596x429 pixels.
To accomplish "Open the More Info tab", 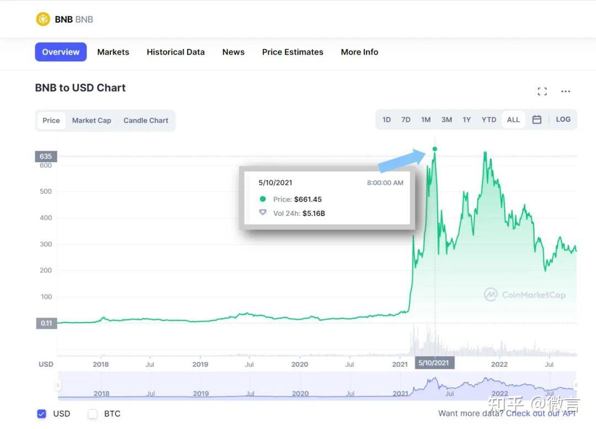I will (x=359, y=52).
